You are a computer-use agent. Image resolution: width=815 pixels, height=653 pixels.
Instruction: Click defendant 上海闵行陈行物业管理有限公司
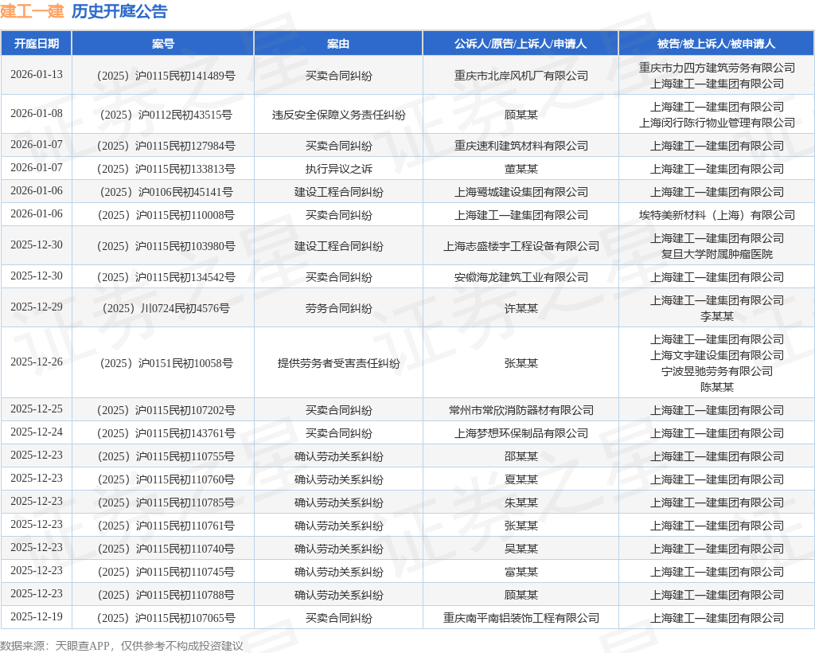(717, 123)
